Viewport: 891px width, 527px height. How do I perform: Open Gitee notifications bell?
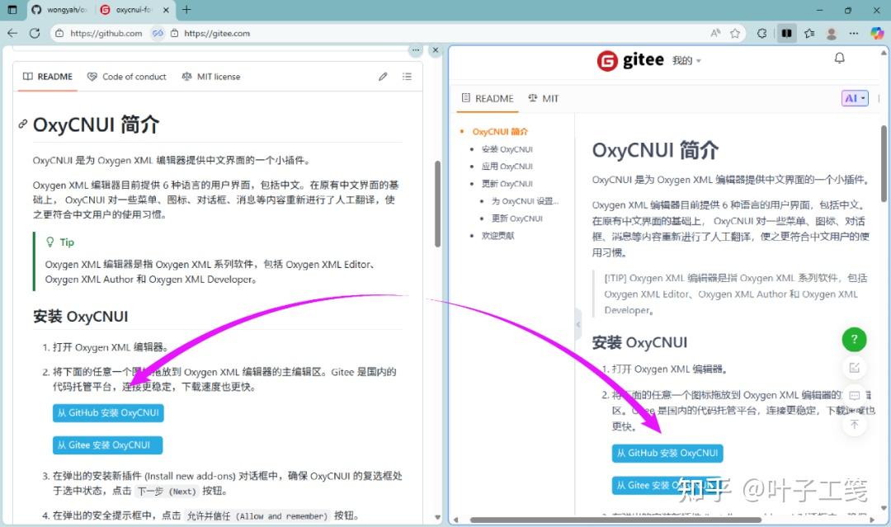[839, 58]
